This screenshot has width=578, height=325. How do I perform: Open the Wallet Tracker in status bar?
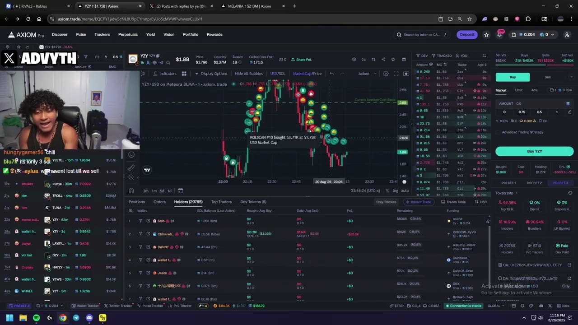click(85, 306)
